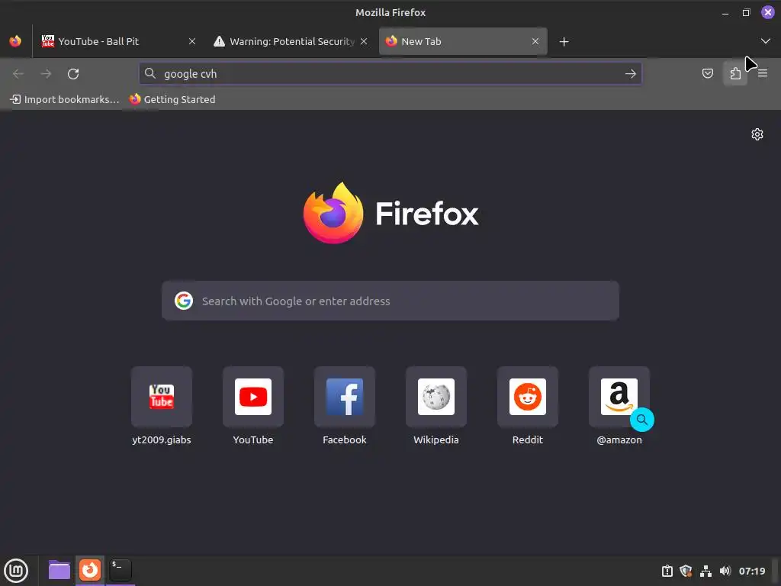
Task: Open the shield security tray icon
Action: coord(686,571)
